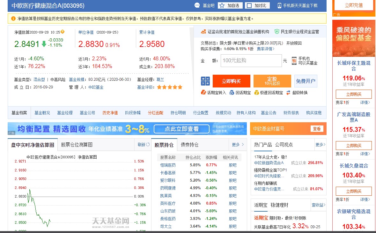Image resolution: width=376 pixels, height=233 pixels.
Task: Open 费率详情 link
Action: pos(265,49)
